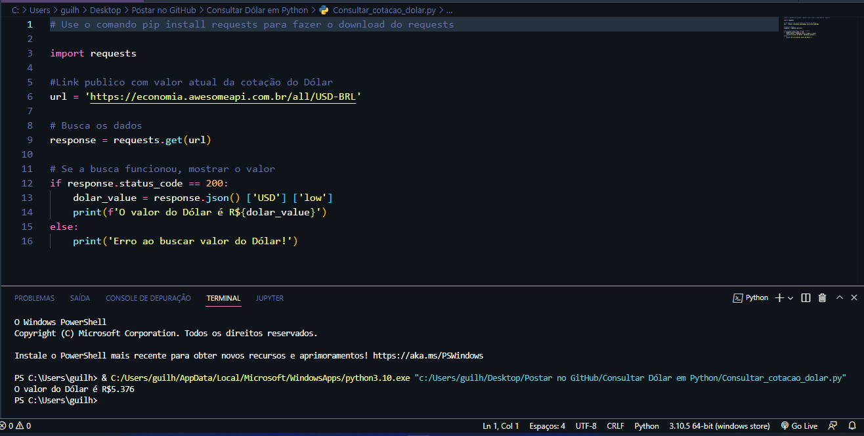Viewport: 864px width, 436px height.
Task: Follow the economia.awesomeapi.com.br URL in code
Action: 223,97
